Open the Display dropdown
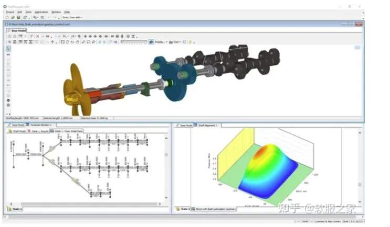Screen dimensions: 390x227 click(161, 42)
